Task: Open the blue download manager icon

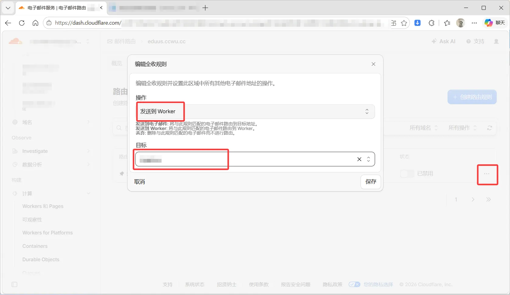Action: pos(417,23)
